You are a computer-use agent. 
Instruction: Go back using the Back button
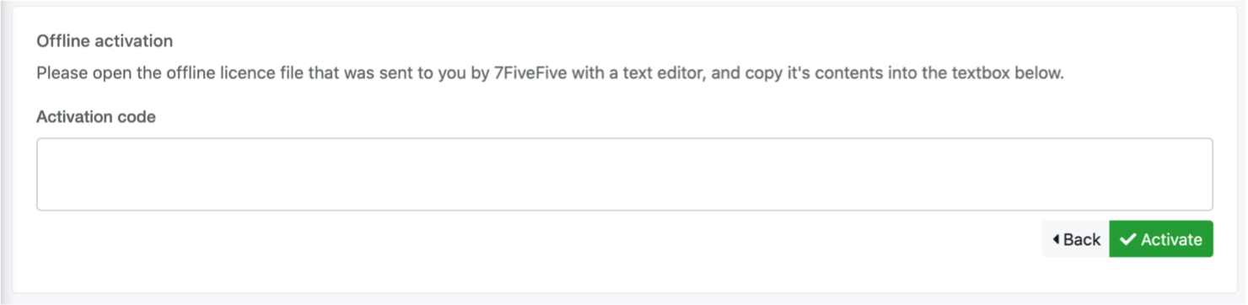pos(1076,239)
